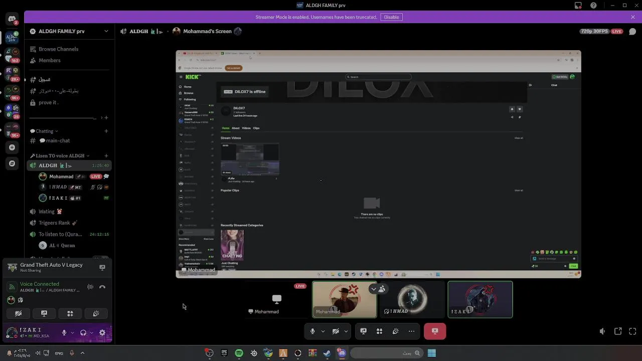
Task: Mute microphone in the call control bar
Action: tap(312, 331)
